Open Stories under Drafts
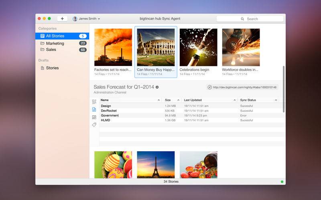This screenshot has height=200, width=321. click(x=62, y=68)
